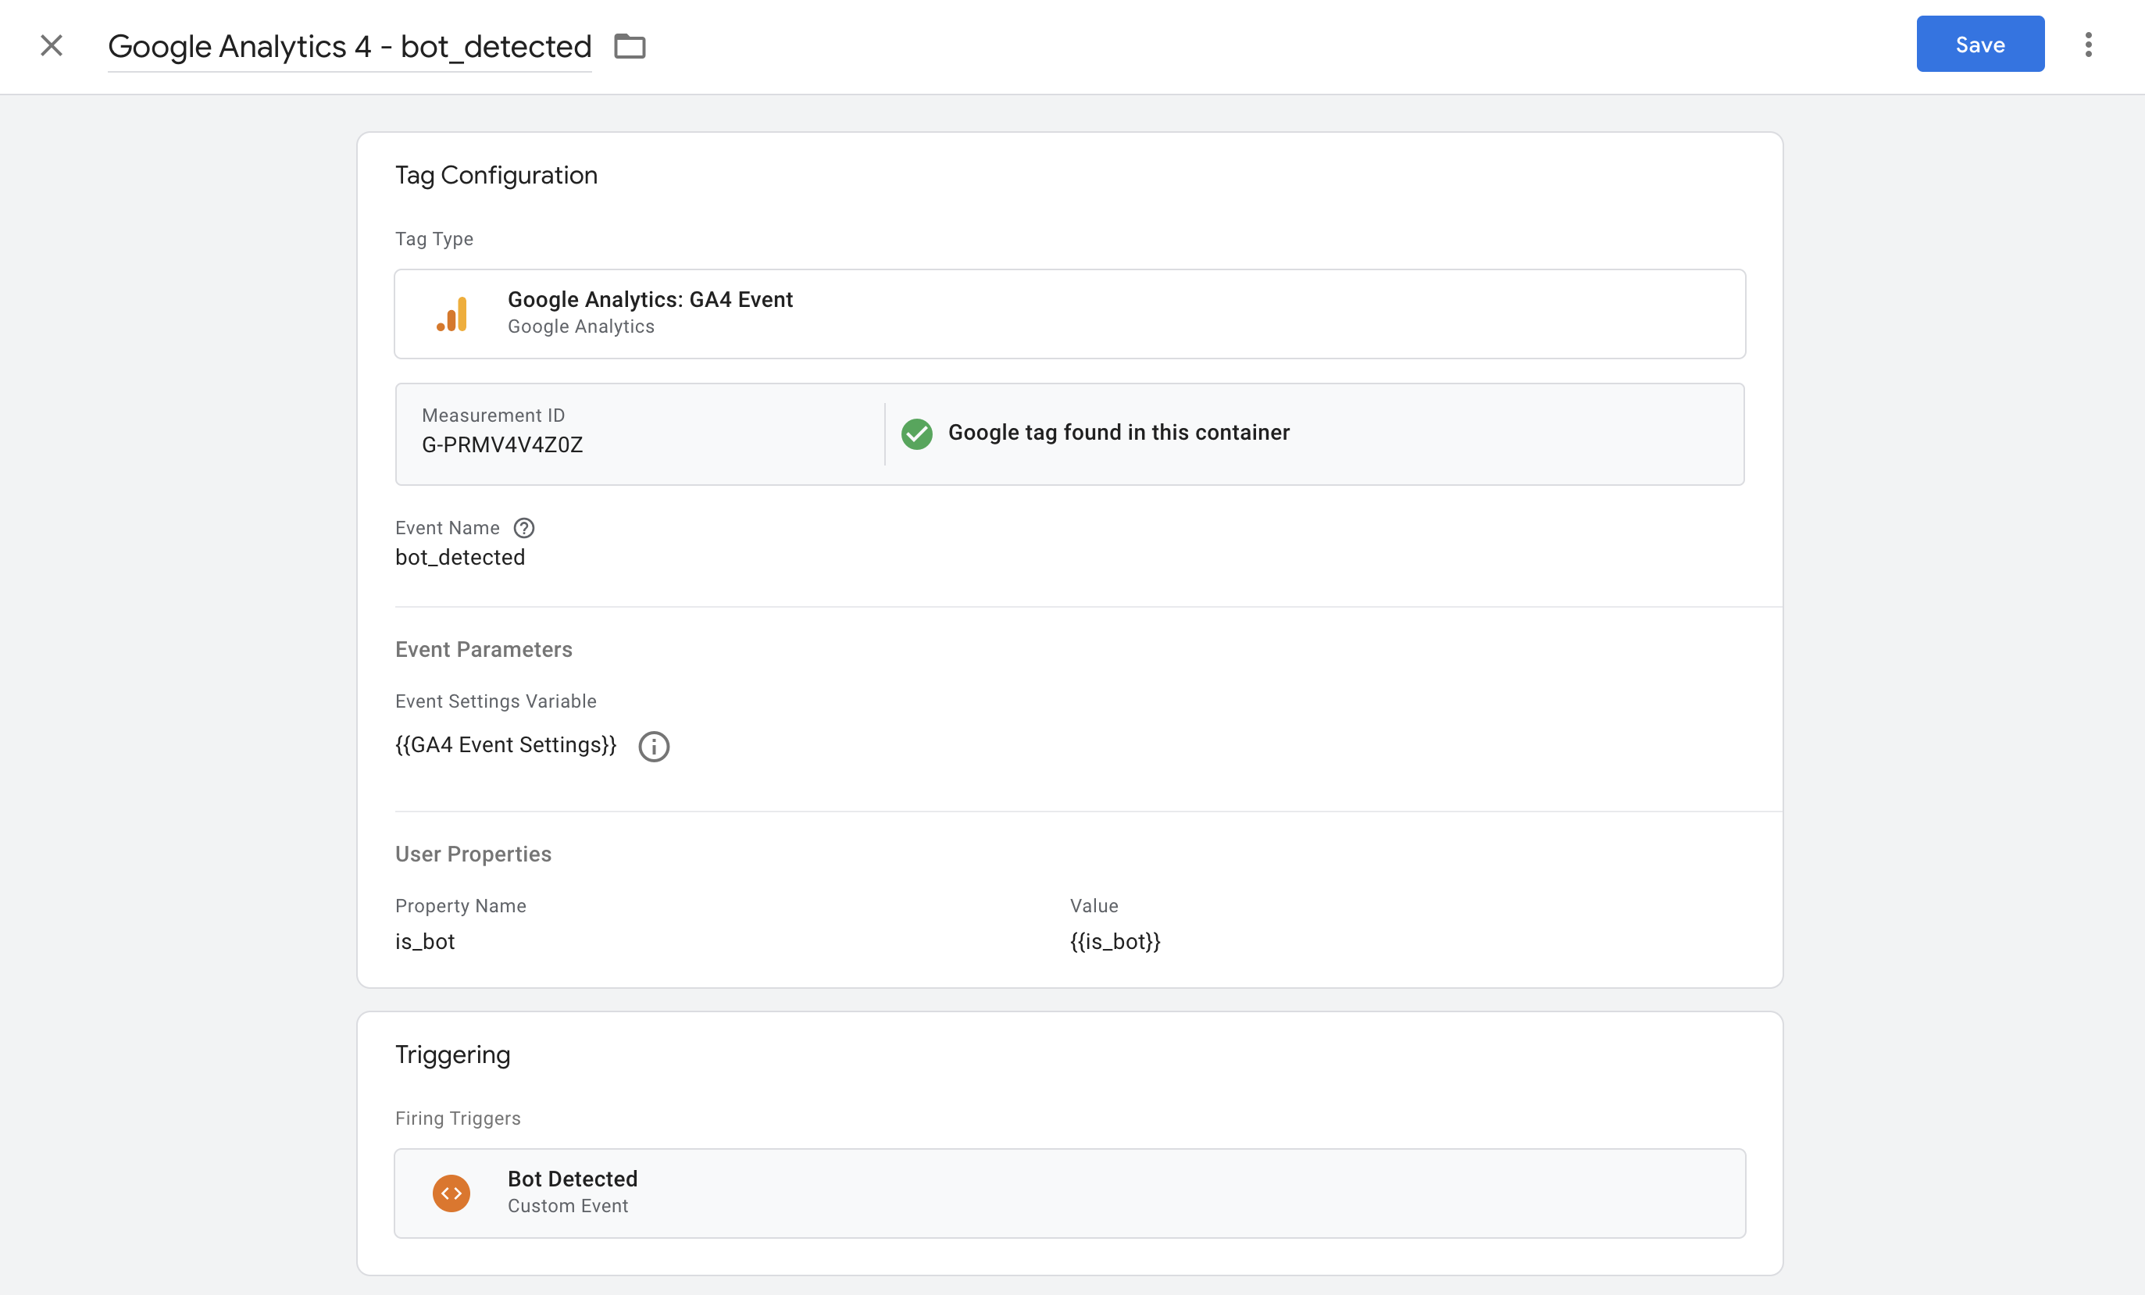Click the folder icon next to the tag name
This screenshot has width=2145, height=1295.
click(630, 46)
